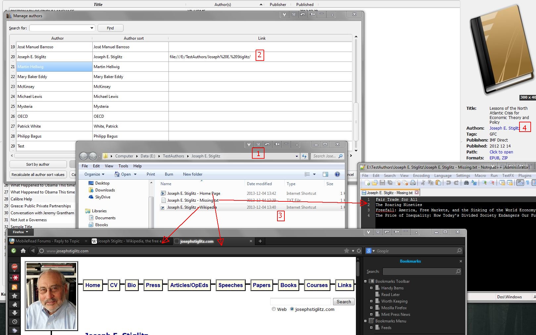Click the website Search button

[x=344, y=302]
